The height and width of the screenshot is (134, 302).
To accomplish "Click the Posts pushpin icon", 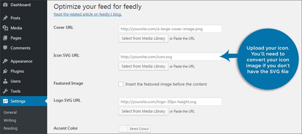I will click(x=5, y=18).
